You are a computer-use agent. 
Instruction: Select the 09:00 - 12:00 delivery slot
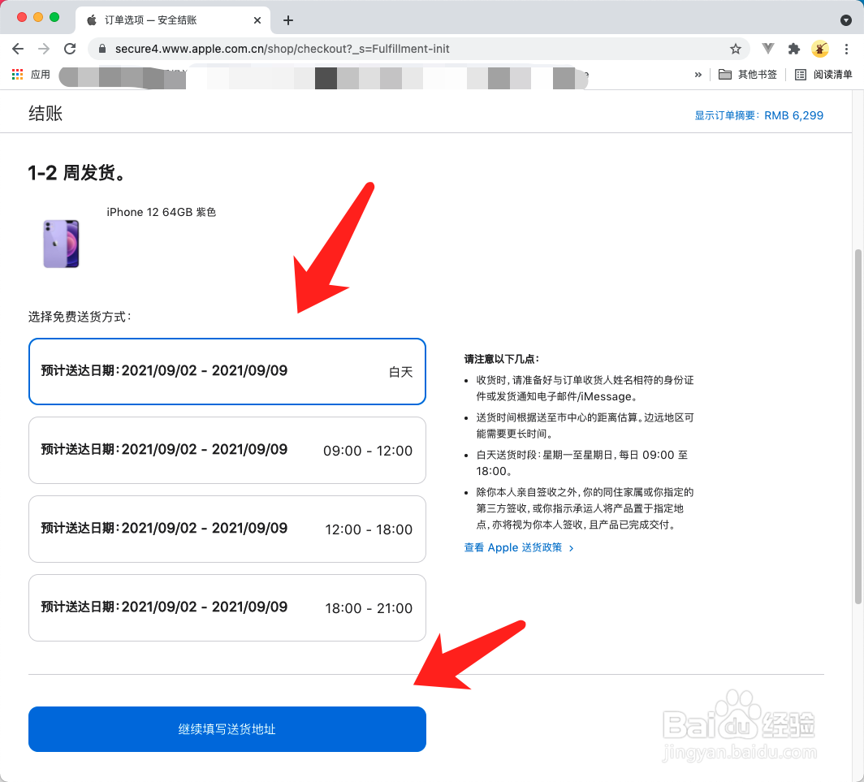pos(227,450)
